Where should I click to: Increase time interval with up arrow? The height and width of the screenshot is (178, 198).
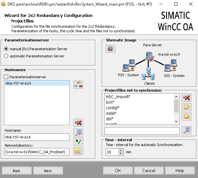121,151
